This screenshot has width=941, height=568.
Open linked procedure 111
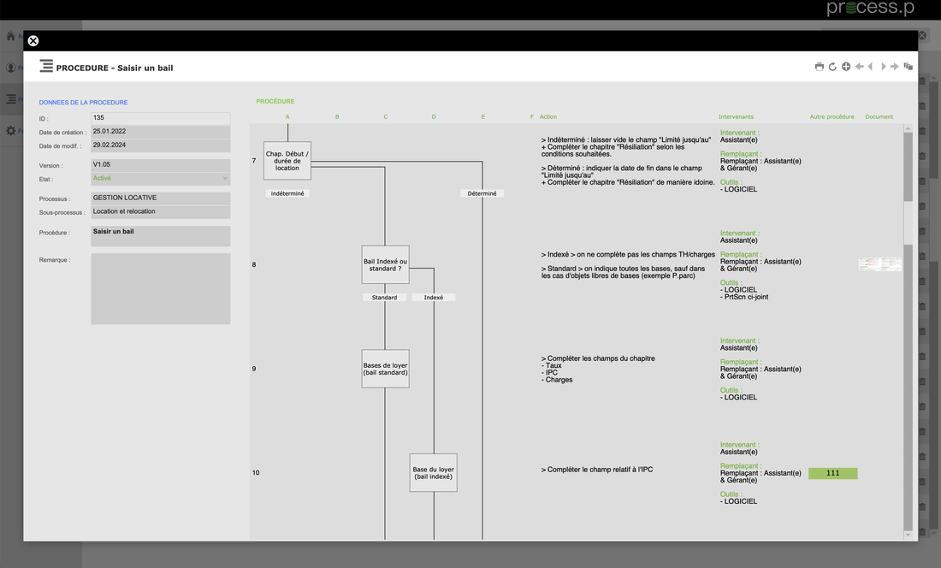(x=832, y=473)
